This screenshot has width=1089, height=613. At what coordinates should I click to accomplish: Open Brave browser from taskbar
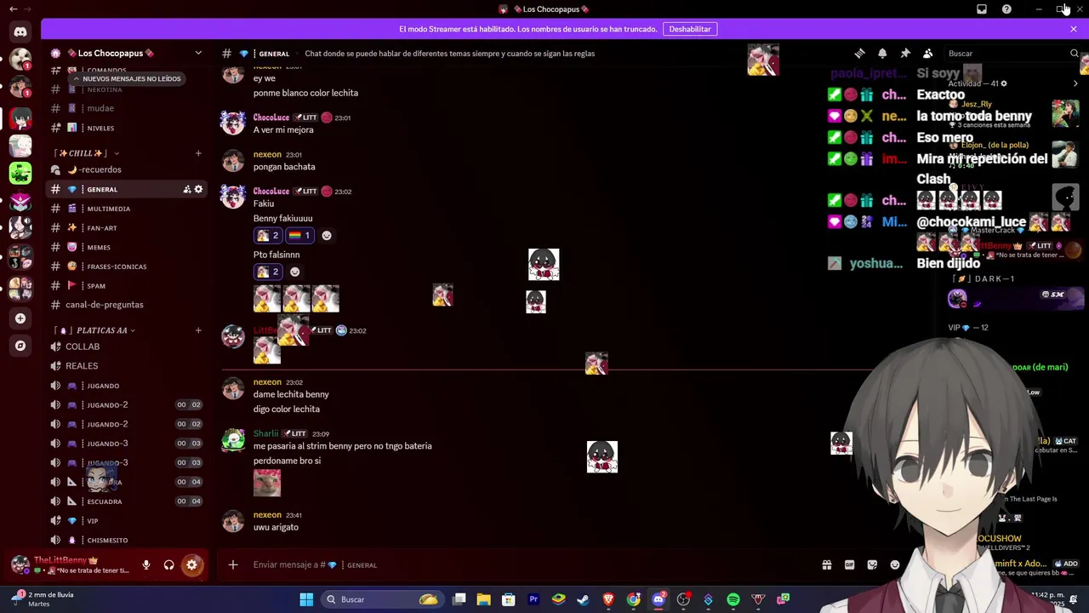(608, 599)
